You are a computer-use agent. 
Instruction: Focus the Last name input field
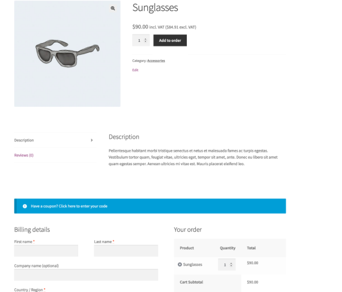tap(126, 251)
